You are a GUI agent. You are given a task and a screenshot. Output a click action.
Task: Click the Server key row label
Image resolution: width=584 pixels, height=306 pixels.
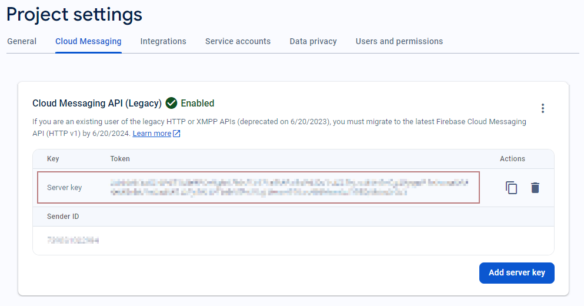(64, 188)
